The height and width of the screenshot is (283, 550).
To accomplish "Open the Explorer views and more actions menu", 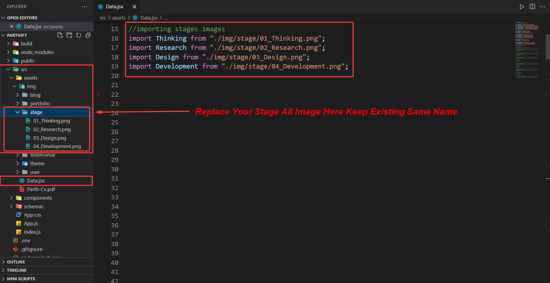I will point(85,7).
